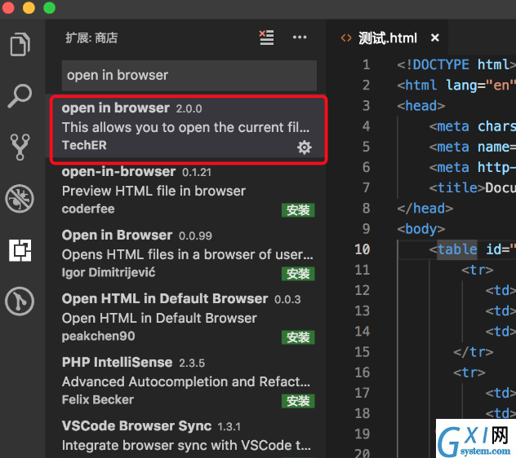516x458 pixels.
Task: Click the "Opens HTML files in a browser" description
Action: (188, 254)
